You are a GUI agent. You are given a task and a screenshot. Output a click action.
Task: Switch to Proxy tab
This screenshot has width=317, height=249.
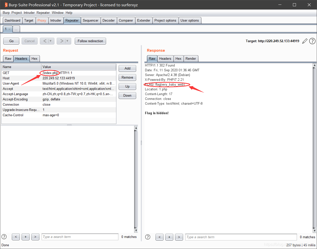pos(42,21)
